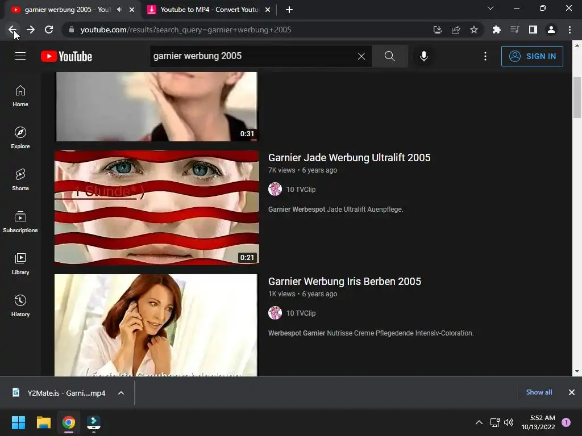The width and height of the screenshot is (582, 436).
Task: Click Werbespot Garnier Nutrisse description text
Action: pos(371,333)
